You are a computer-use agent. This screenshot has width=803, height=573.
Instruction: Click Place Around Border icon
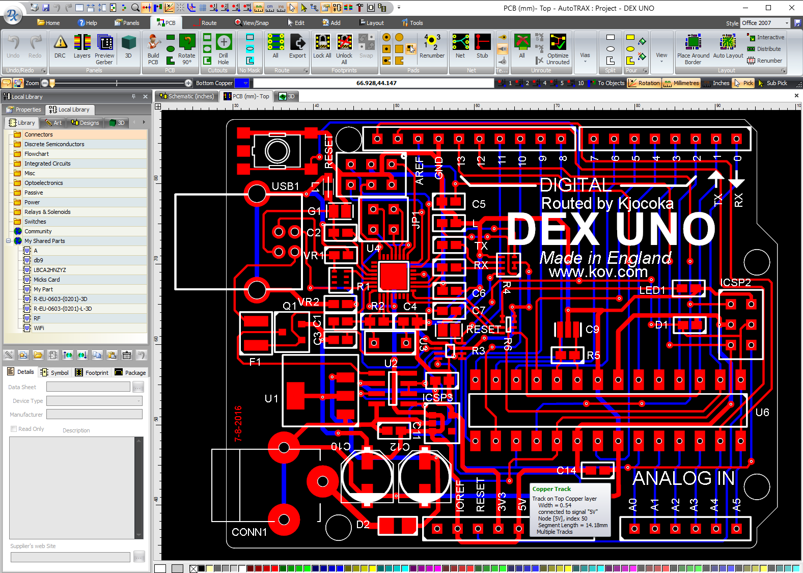tap(693, 49)
